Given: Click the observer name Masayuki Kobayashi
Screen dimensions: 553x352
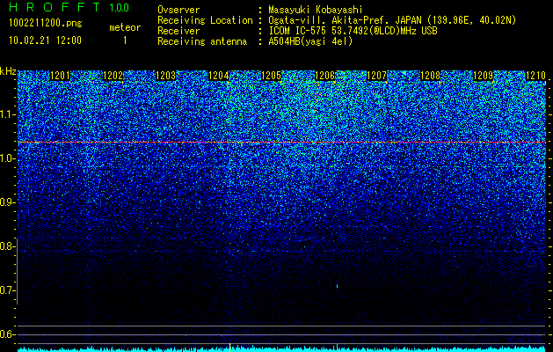Looking at the screenshot, I should (x=316, y=10).
